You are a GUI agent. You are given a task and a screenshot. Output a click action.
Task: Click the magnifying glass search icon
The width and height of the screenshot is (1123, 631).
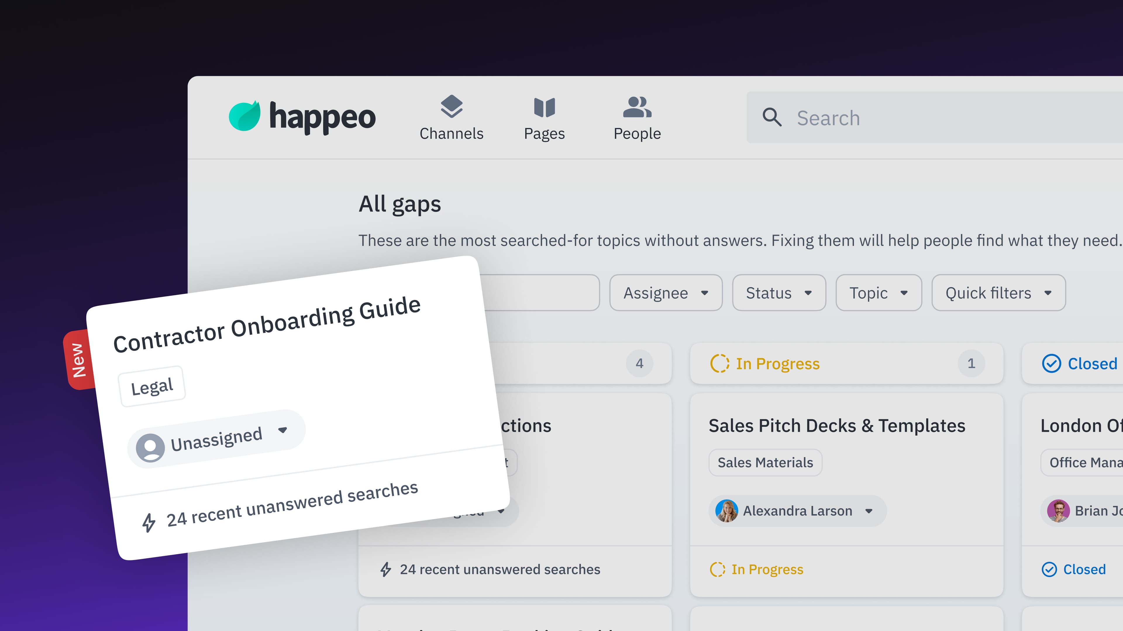[772, 117]
